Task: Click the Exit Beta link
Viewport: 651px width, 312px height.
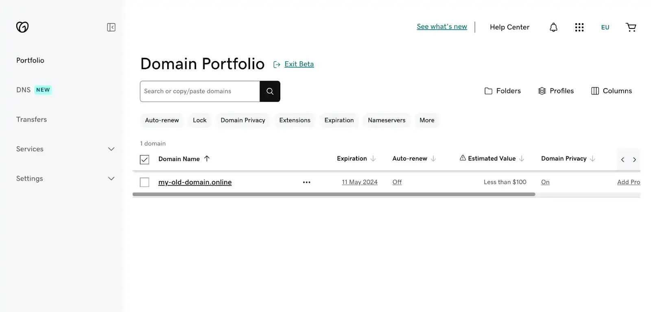Action: 299,64
